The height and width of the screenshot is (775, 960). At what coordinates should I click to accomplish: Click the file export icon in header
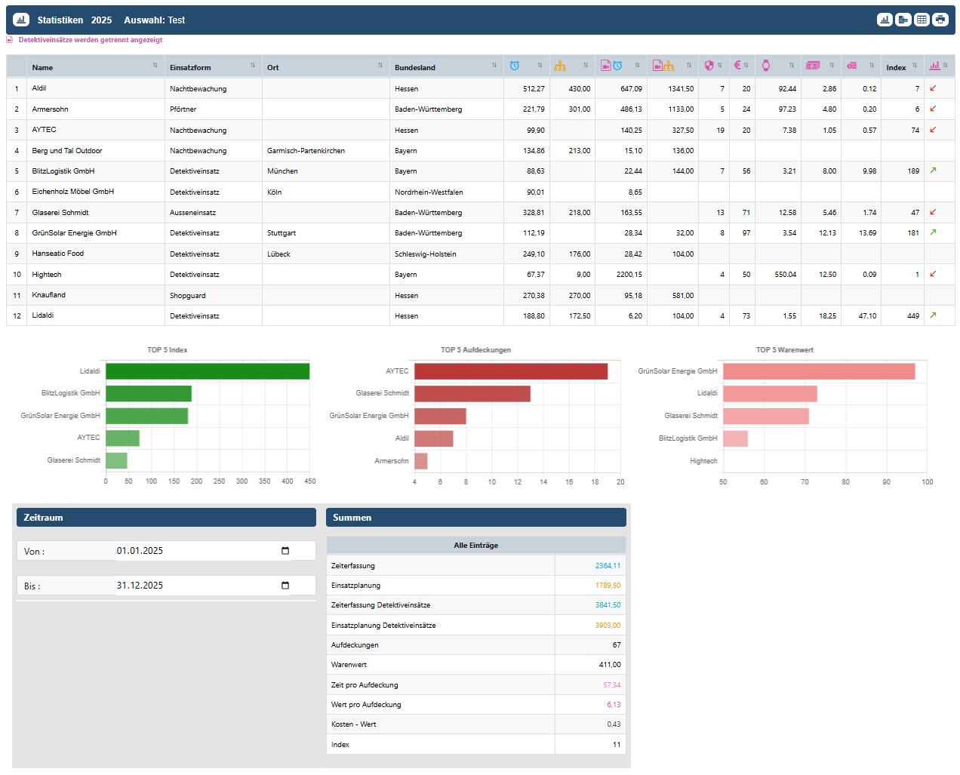pos(903,20)
